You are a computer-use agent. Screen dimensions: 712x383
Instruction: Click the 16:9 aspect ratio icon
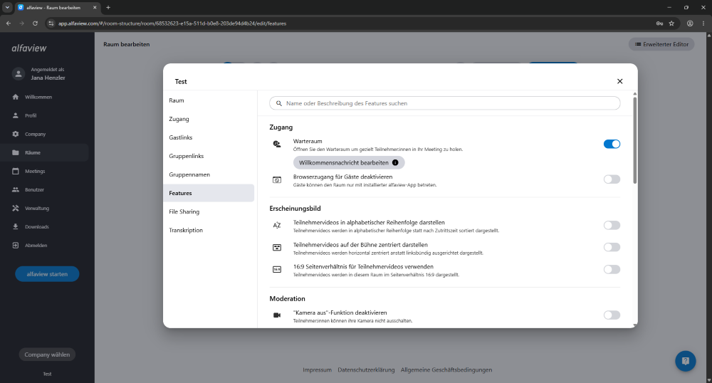tap(276, 270)
